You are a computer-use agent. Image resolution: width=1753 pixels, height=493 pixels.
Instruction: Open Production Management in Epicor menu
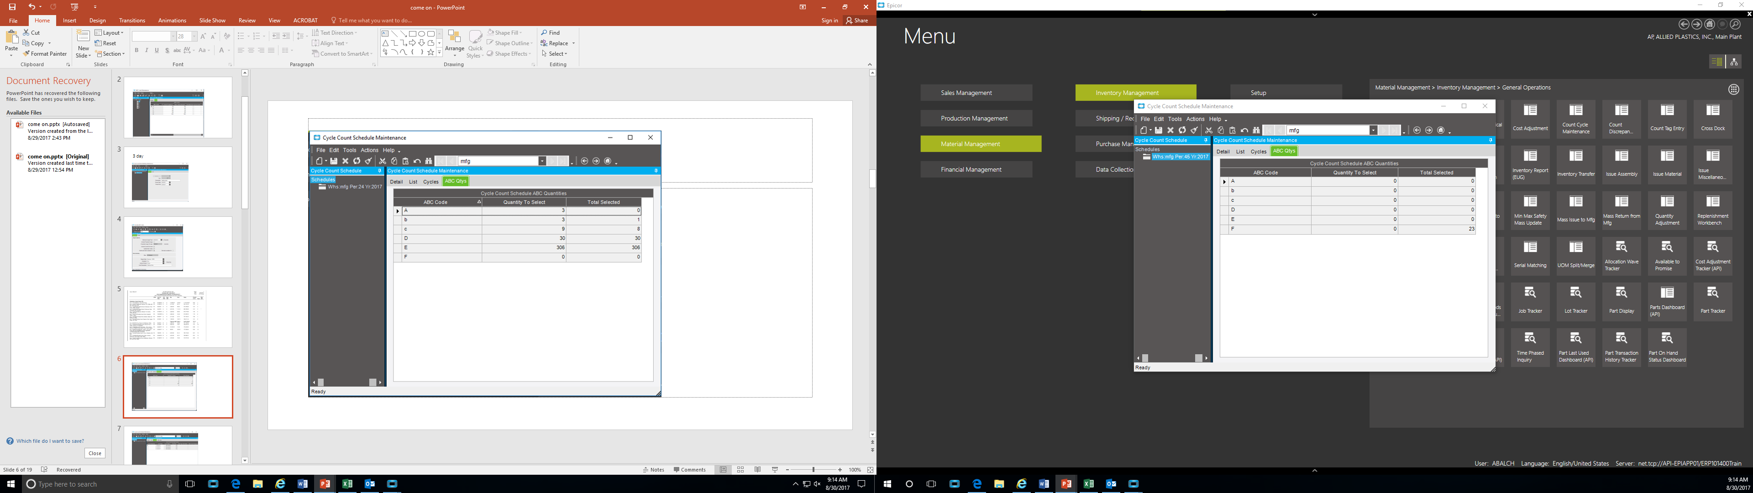pyautogui.click(x=976, y=119)
